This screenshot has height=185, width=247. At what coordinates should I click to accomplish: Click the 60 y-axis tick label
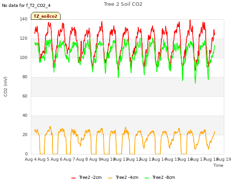coord(25,96)
